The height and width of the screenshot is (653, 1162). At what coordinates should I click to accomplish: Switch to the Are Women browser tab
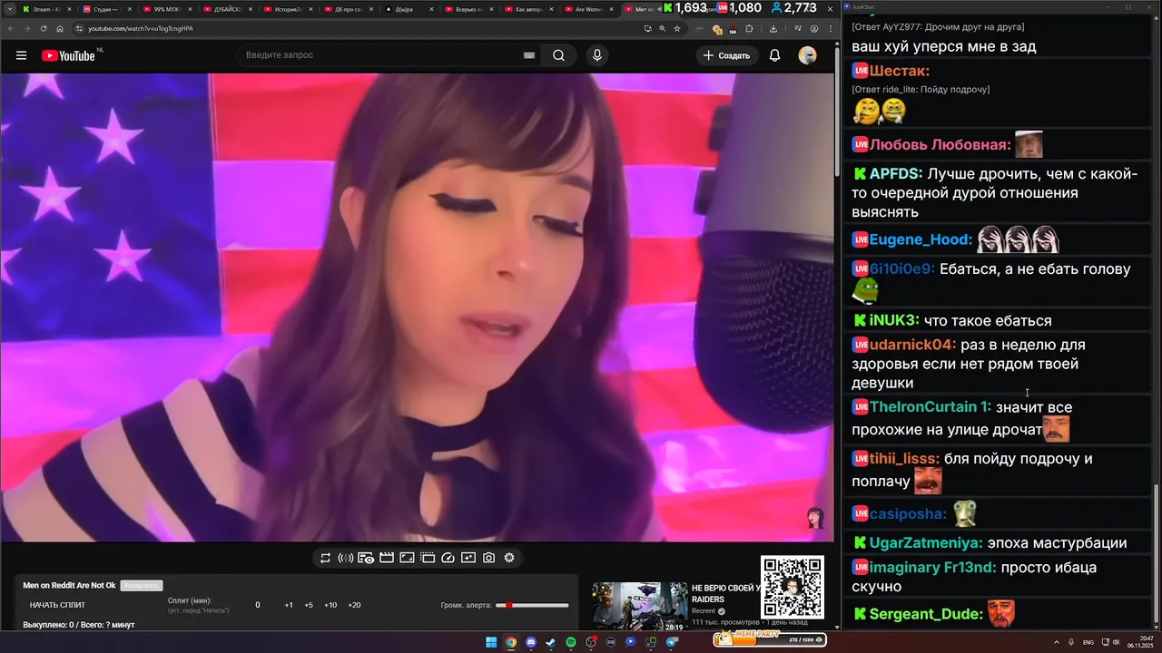pos(588,9)
